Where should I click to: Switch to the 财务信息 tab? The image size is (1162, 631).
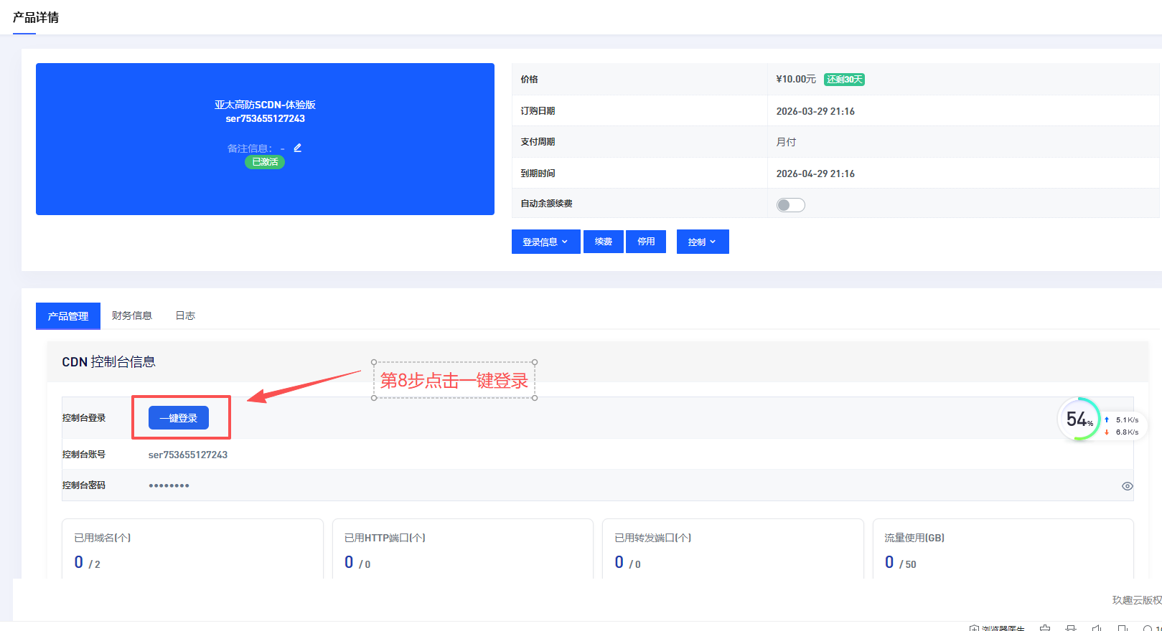coord(132,315)
